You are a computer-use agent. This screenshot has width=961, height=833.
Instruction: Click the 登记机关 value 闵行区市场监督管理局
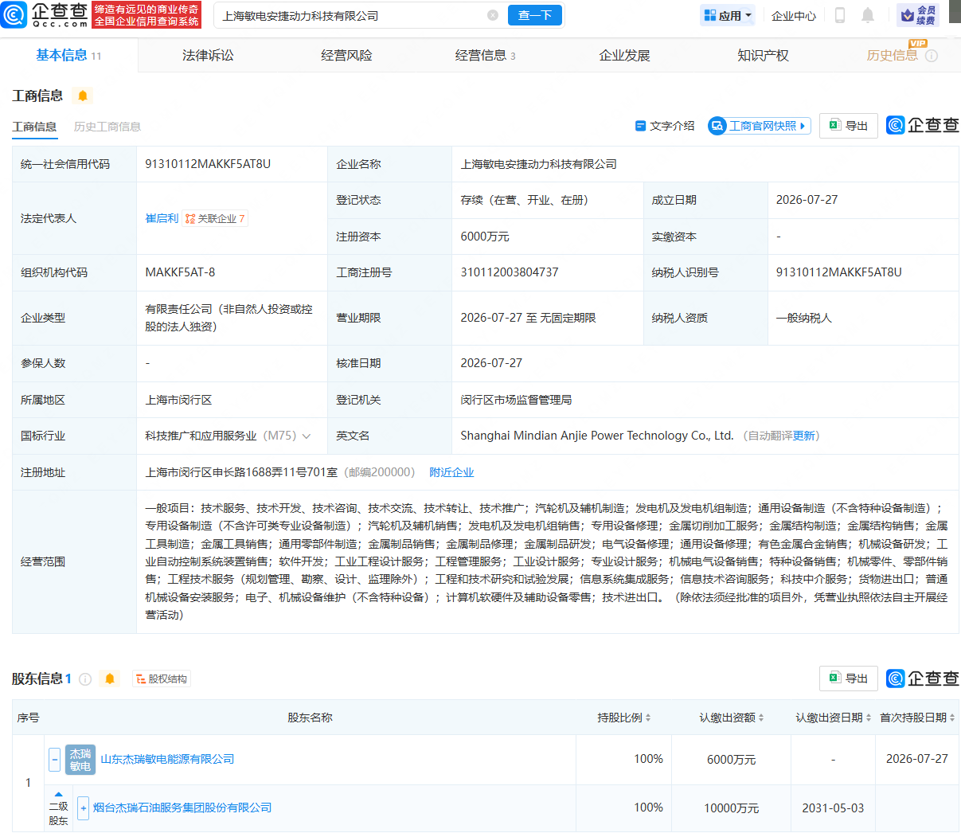(516, 400)
